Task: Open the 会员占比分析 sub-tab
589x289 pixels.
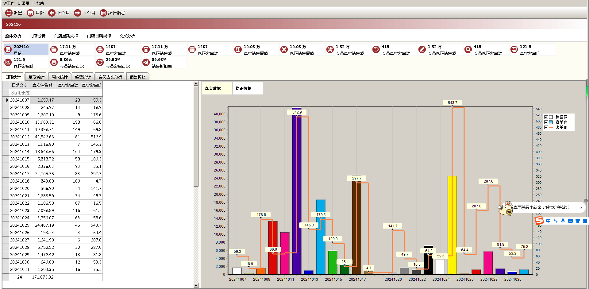Action: [x=110, y=77]
